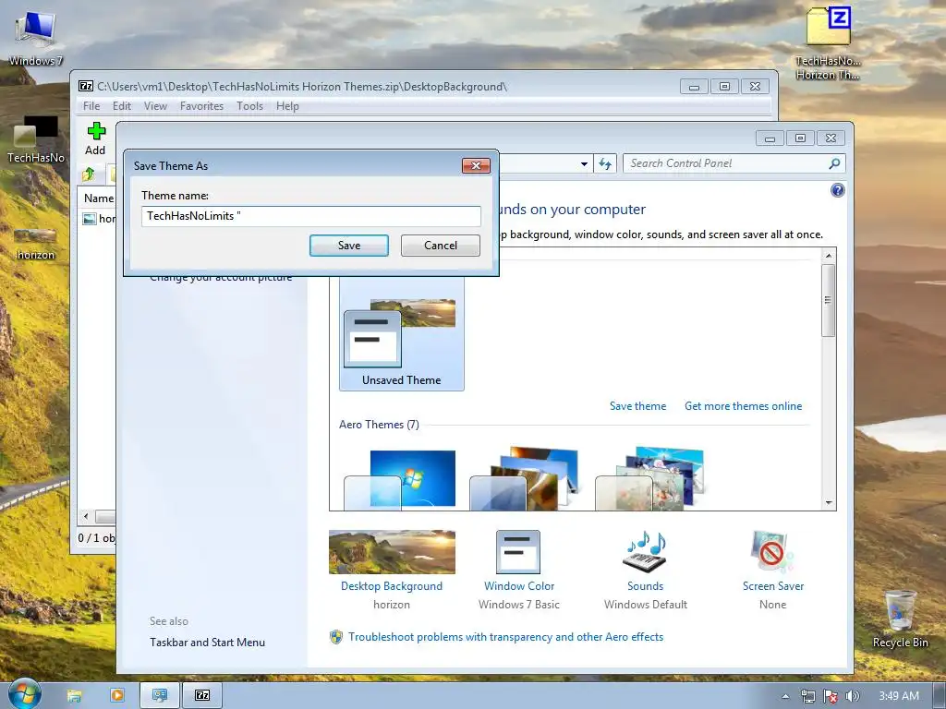
Task: Click the 7-Zip horizontal scroll-left arrow
Action: point(86,517)
